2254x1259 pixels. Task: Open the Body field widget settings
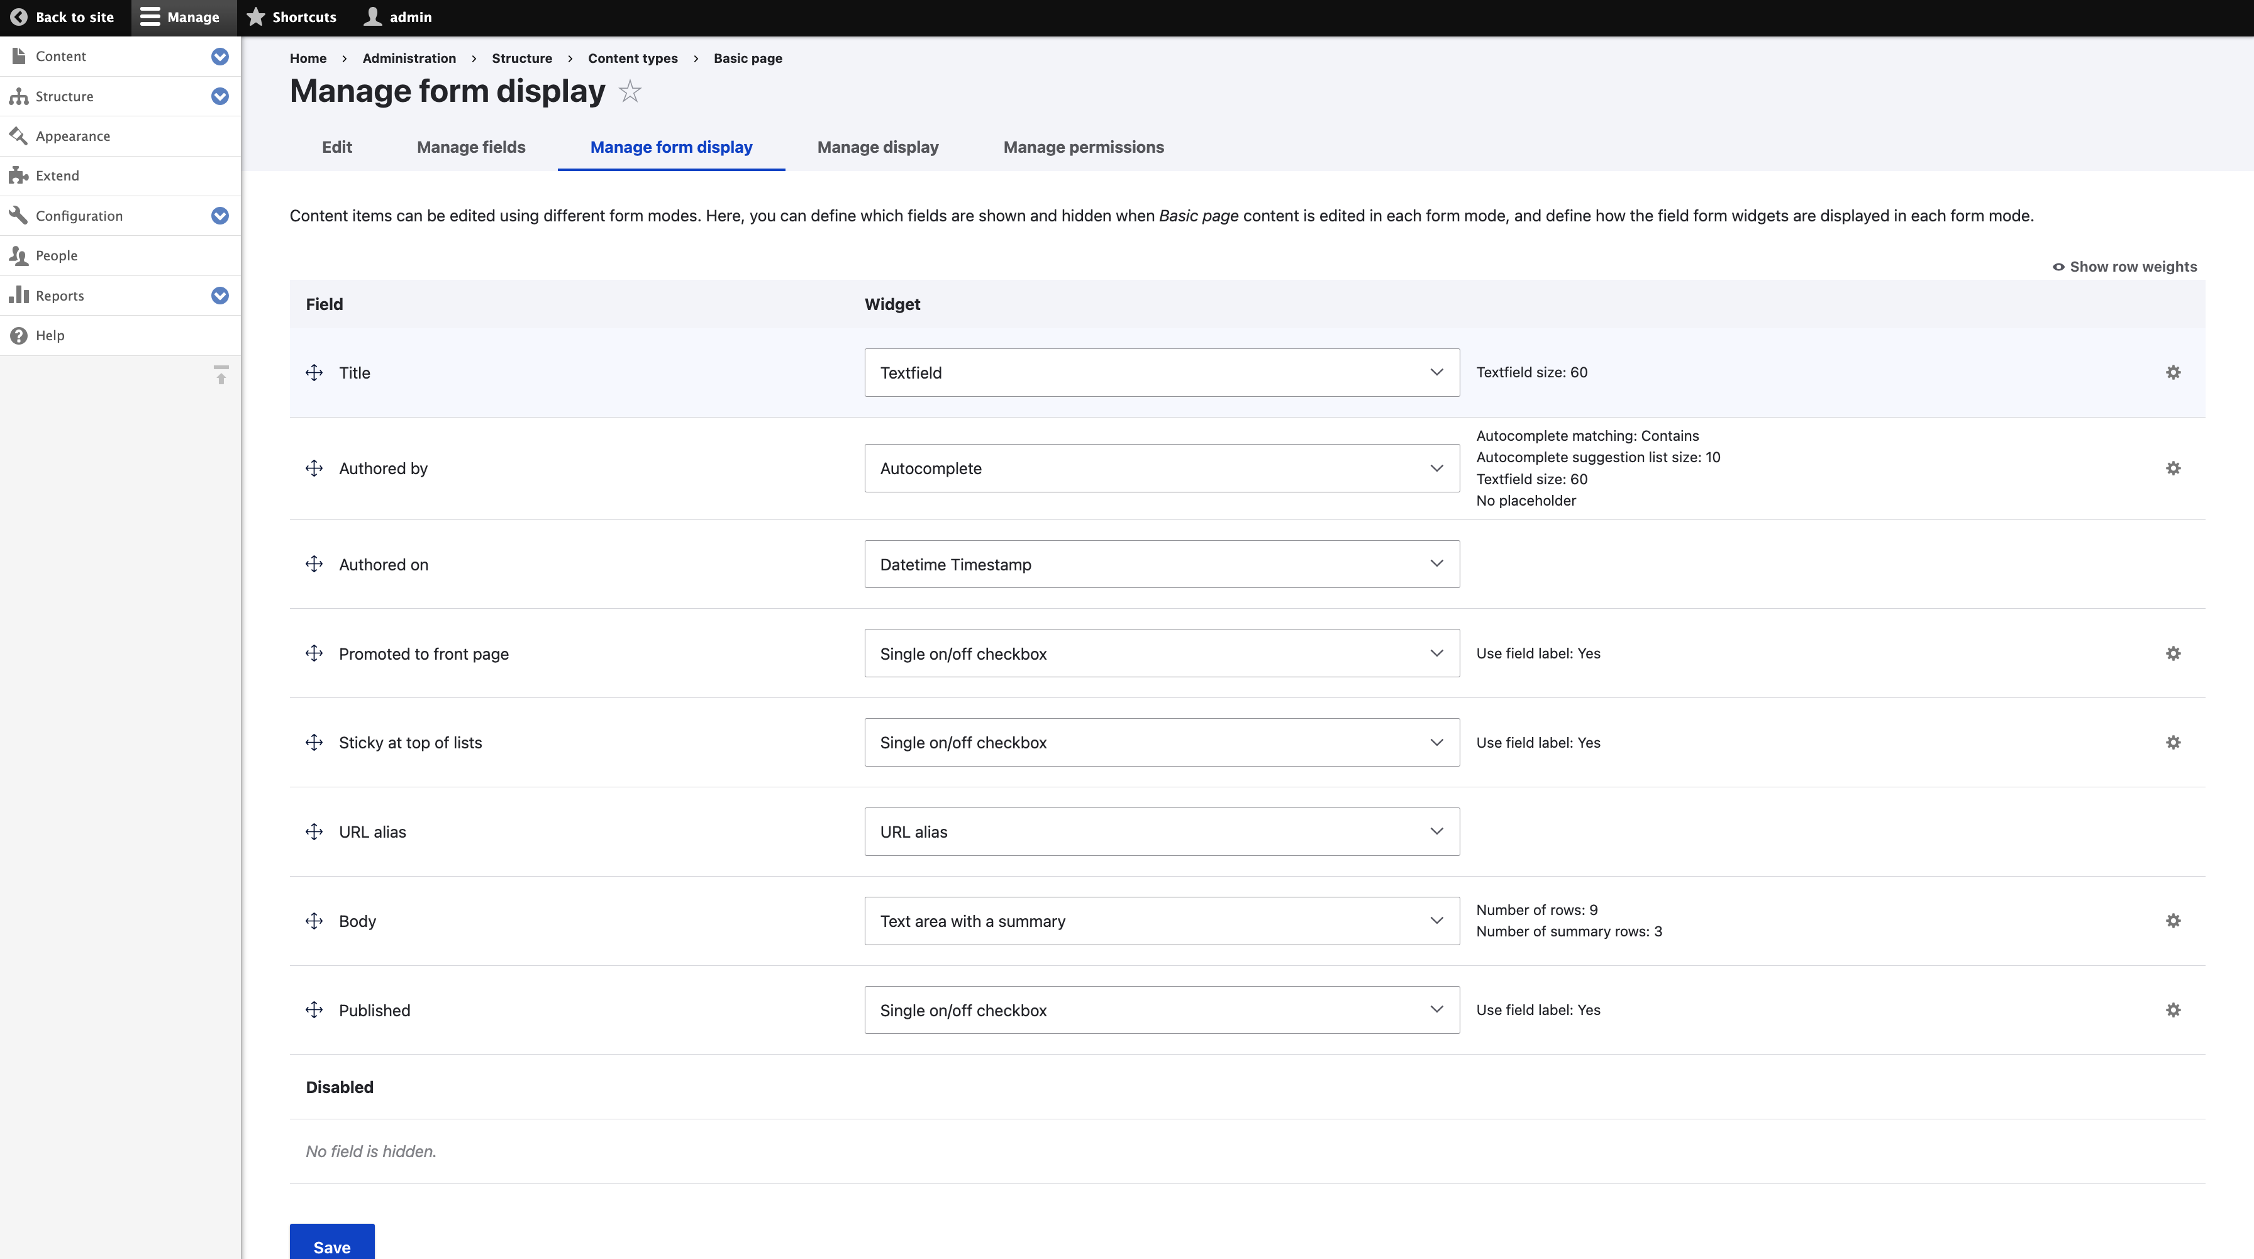click(x=2173, y=921)
